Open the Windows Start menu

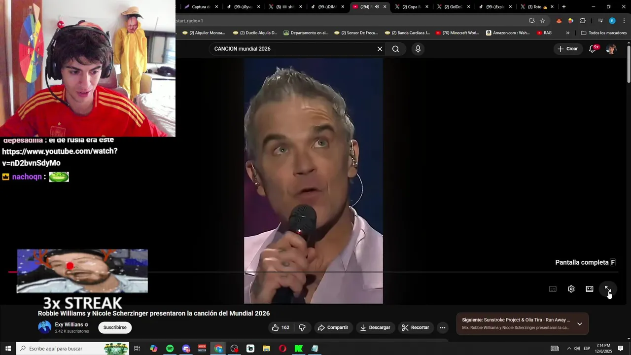[x=8, y=349]
